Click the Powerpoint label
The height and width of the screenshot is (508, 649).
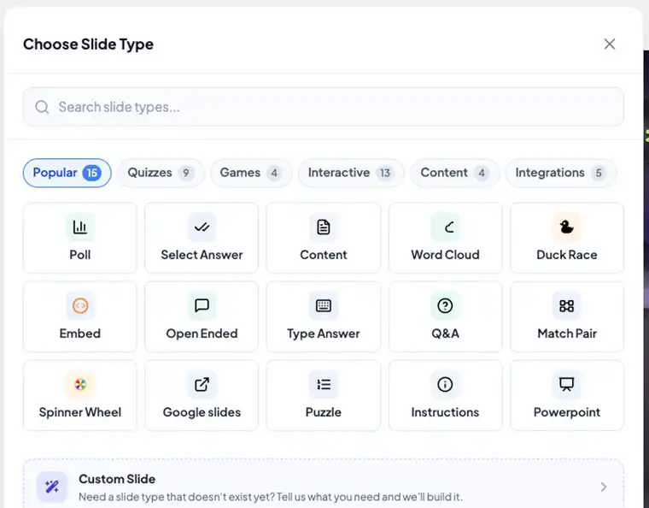567,412
